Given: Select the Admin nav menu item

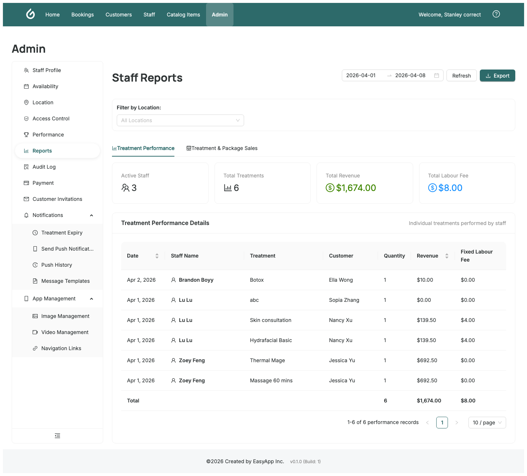Looking at the screenshot, I should (x=220, y=15).
